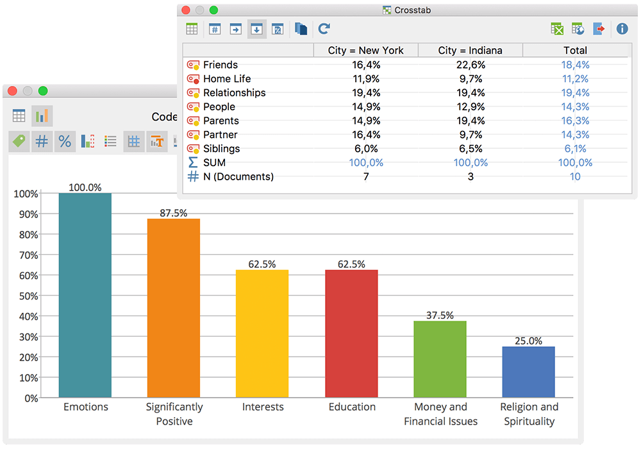641x449 pixels.
Task: Copy the crosstab with the copy icon
Action: point(301,29)
